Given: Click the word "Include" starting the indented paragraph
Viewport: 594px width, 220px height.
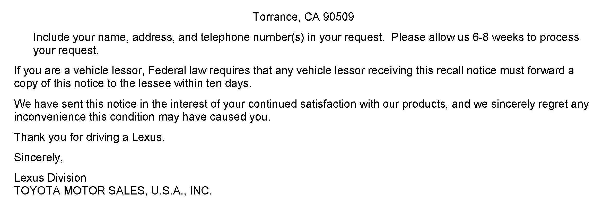Looking at the screenshot, I should [51, 37].
